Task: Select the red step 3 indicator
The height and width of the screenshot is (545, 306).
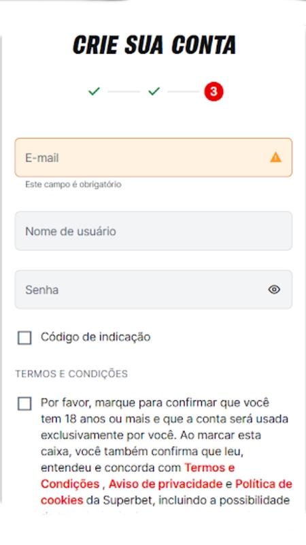Action: [214, 91]
